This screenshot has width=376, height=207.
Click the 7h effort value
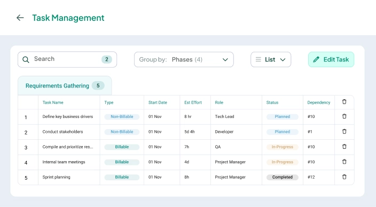pyautogui.click(x=186, y=147)
